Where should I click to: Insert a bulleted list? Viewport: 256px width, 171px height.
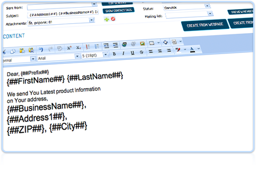[x=97, y=47]
